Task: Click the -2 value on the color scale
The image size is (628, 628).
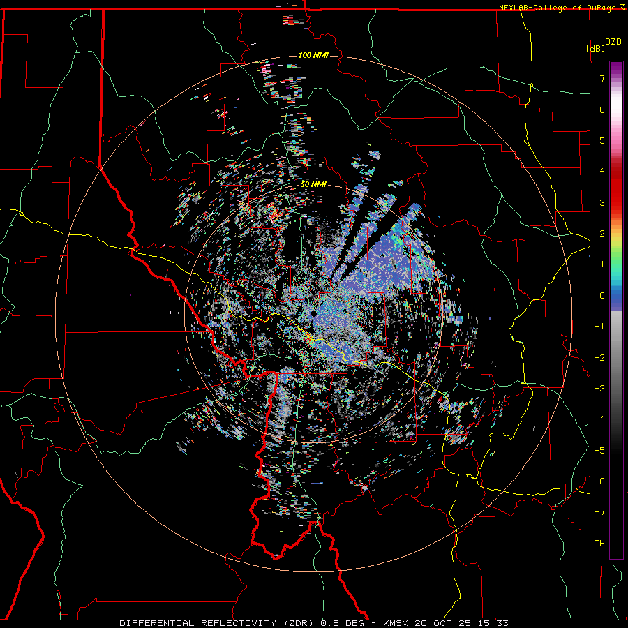Action: point(599,358)
